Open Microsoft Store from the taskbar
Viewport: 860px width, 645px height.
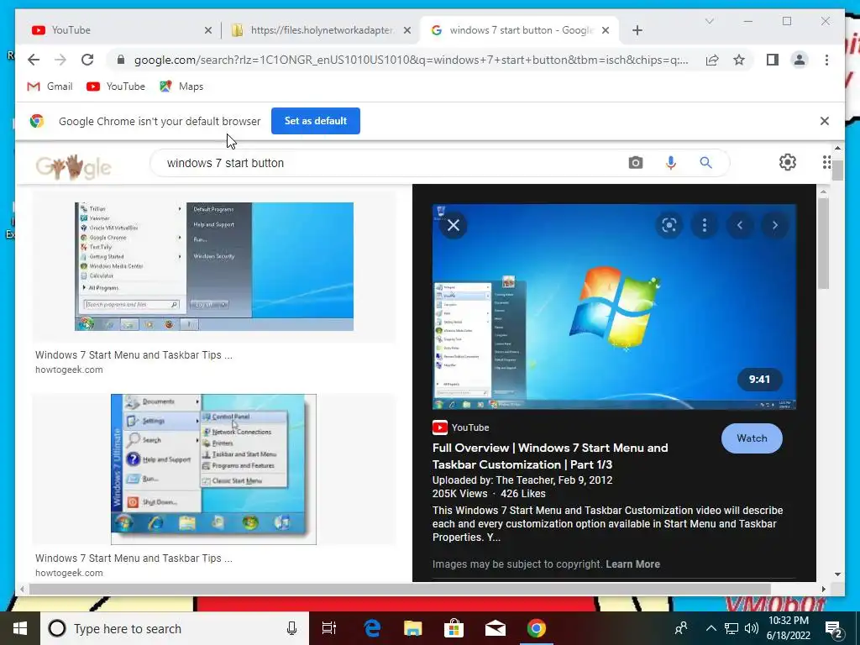[x=454, y=628]
